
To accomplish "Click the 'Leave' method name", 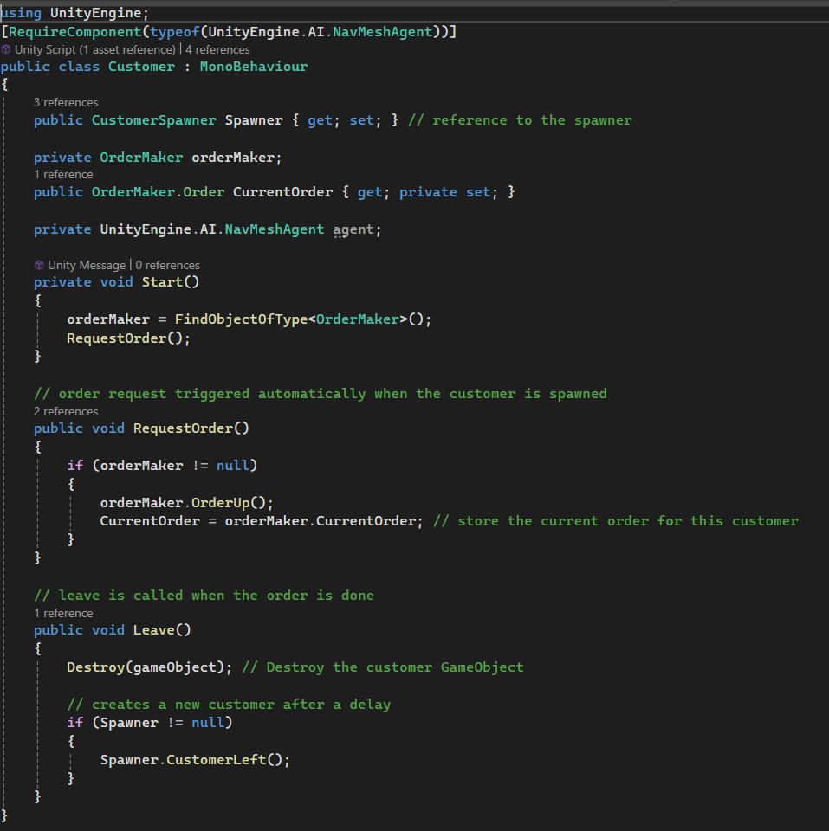I will pyautogui.click(x=154, y=631).
